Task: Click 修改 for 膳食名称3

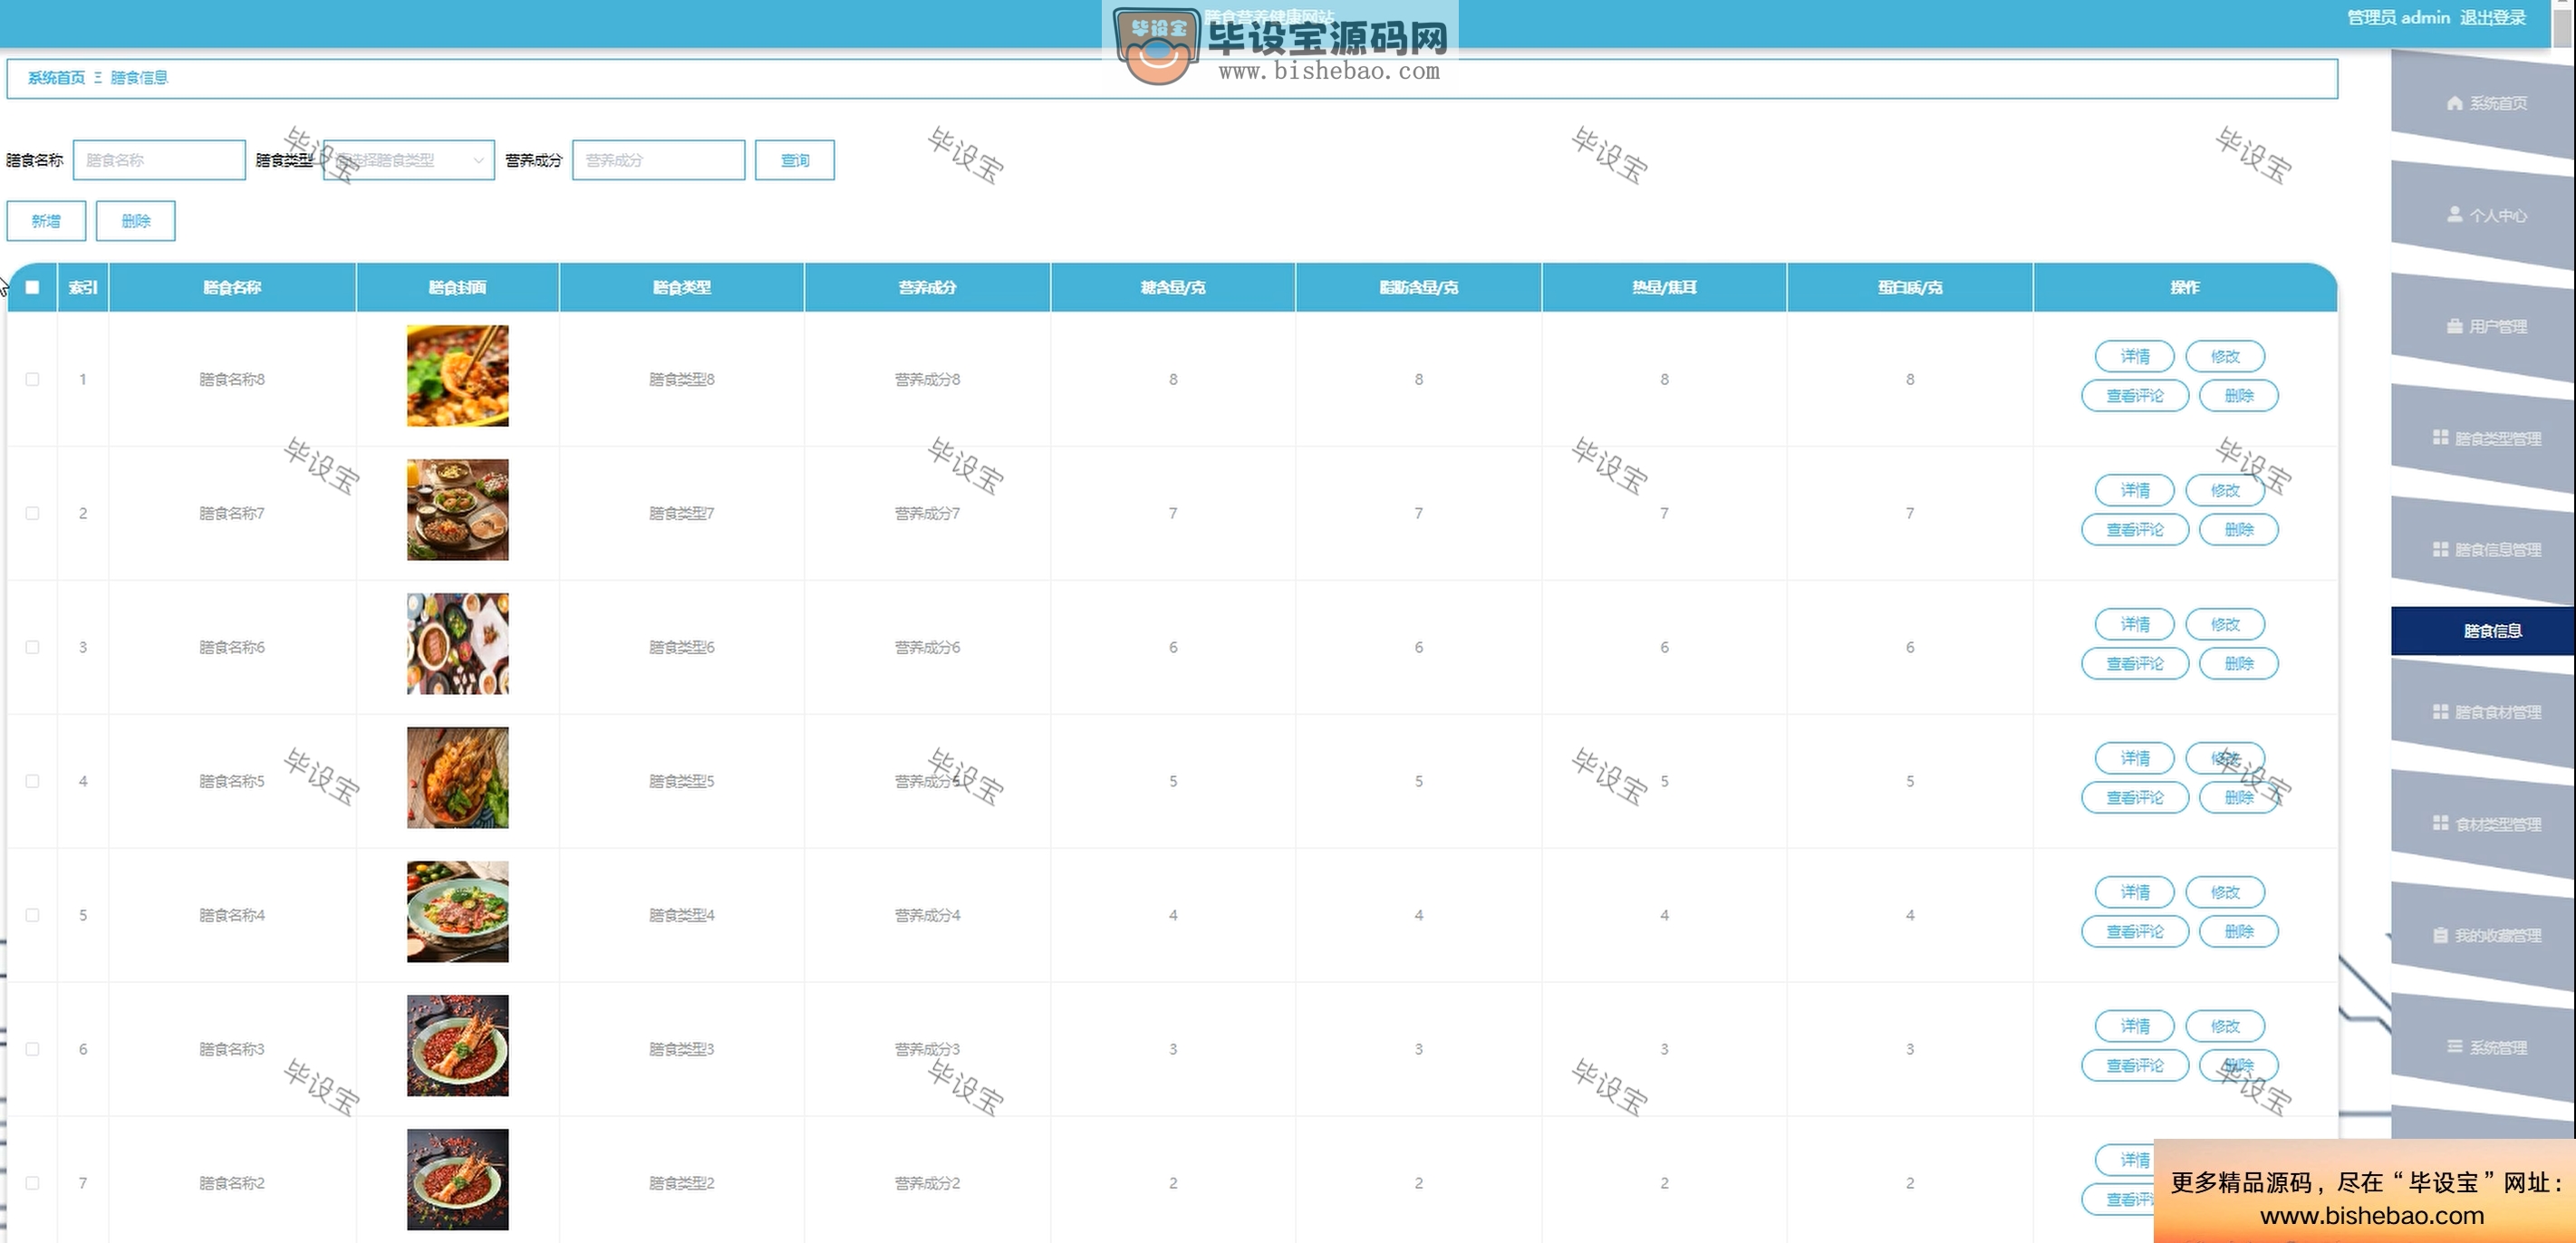Action: [2225, 1026]
